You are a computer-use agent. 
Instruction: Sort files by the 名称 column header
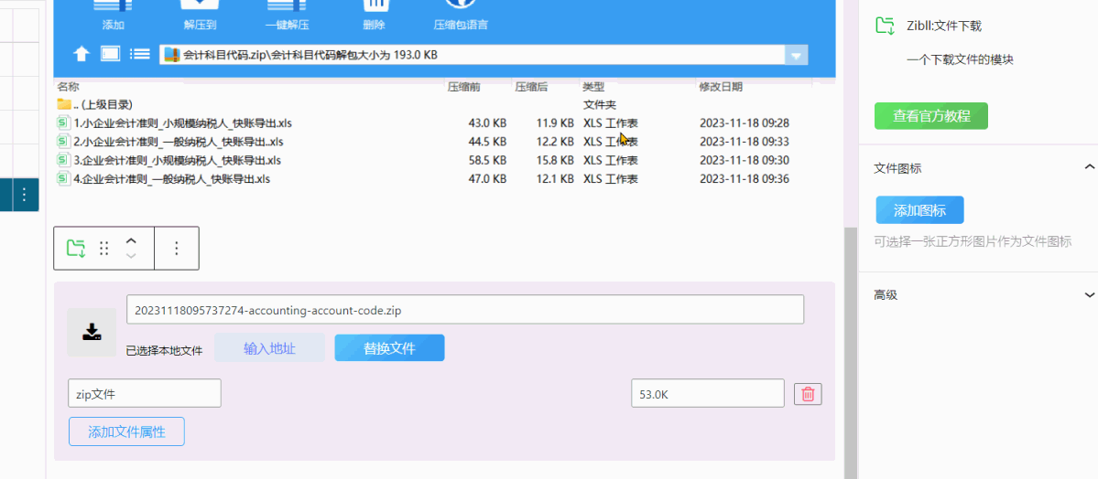pos(68,88)
